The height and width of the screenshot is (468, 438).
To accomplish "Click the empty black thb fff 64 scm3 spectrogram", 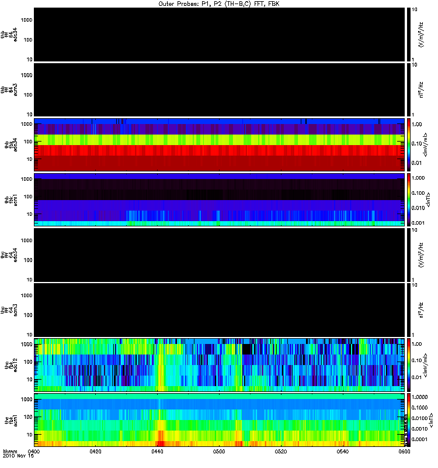I will pyautogui.click(x=219, y=90).
